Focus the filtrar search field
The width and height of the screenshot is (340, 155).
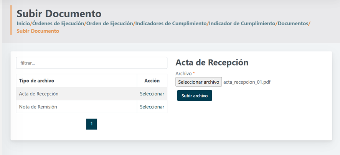(x=91, y=63)
